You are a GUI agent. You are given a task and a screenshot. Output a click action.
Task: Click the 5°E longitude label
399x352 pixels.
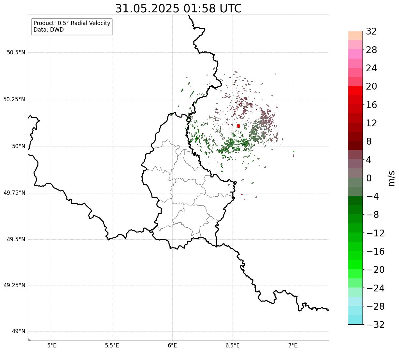pos(52,345)
